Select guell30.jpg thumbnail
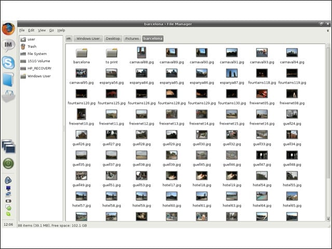 click(x=202, y=135)
